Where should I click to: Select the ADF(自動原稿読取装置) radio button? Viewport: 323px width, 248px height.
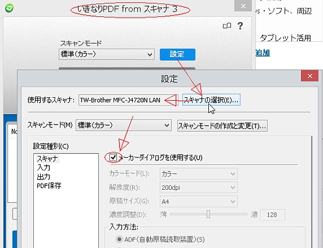tap(119, 239)
